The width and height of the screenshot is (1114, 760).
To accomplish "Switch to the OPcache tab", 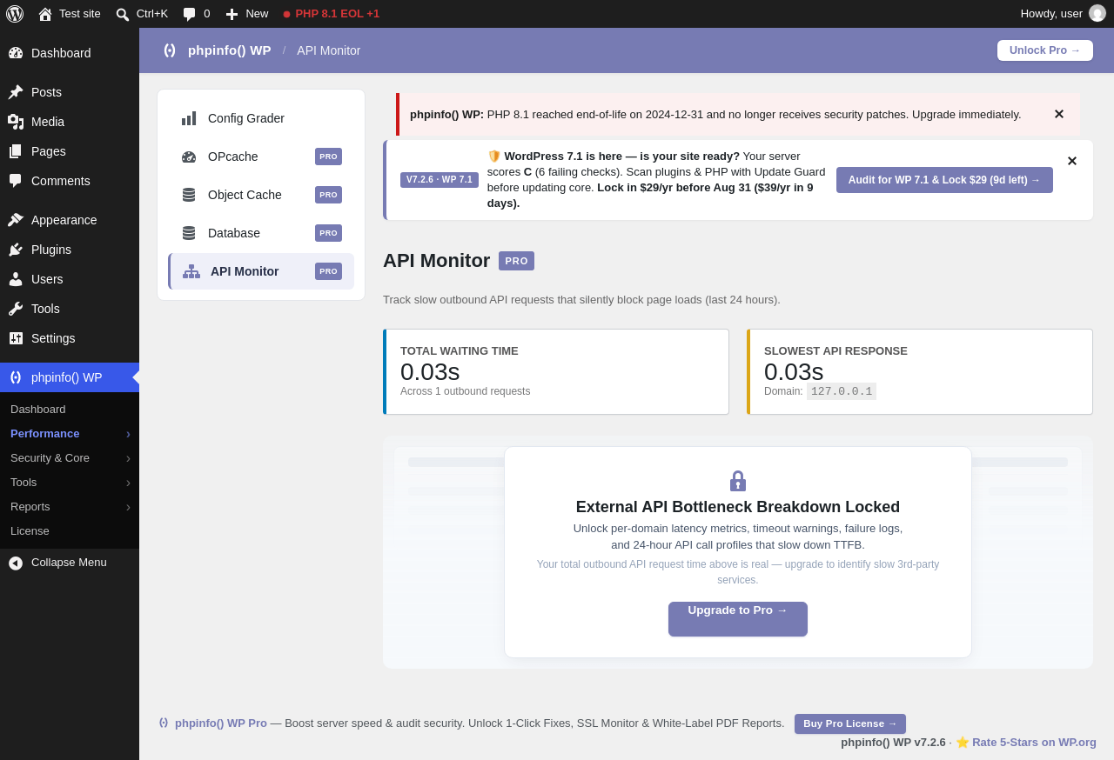I will tap(261, 157).
